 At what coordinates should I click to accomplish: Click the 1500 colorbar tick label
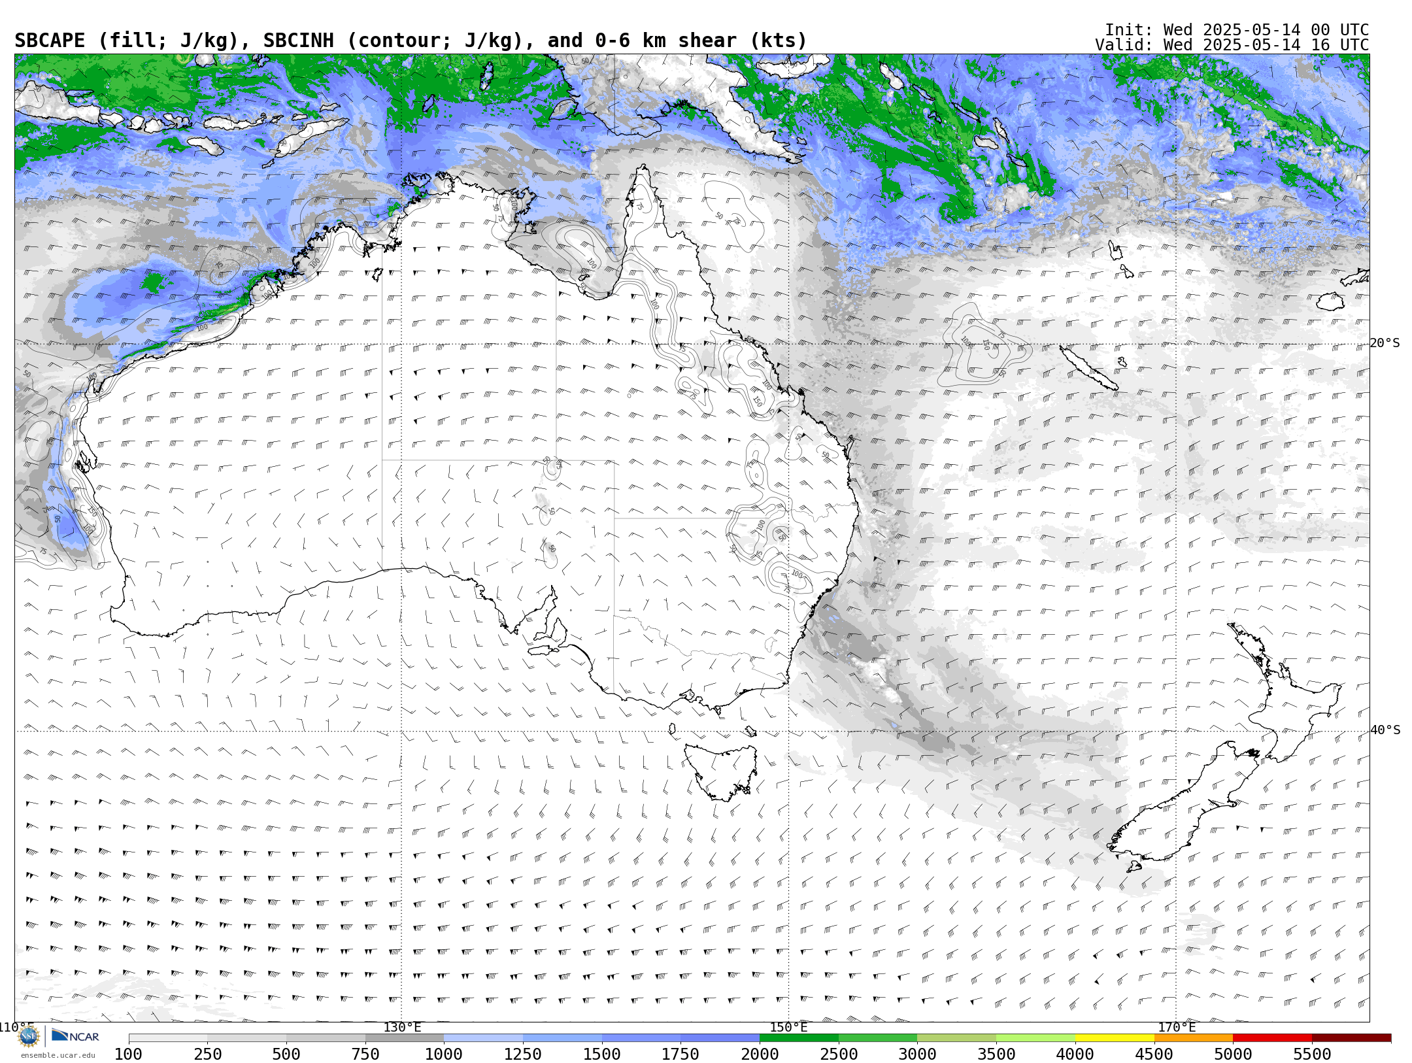[602, 1054]
